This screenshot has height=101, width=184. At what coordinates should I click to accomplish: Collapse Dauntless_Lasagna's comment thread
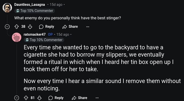tap(7, 27)
